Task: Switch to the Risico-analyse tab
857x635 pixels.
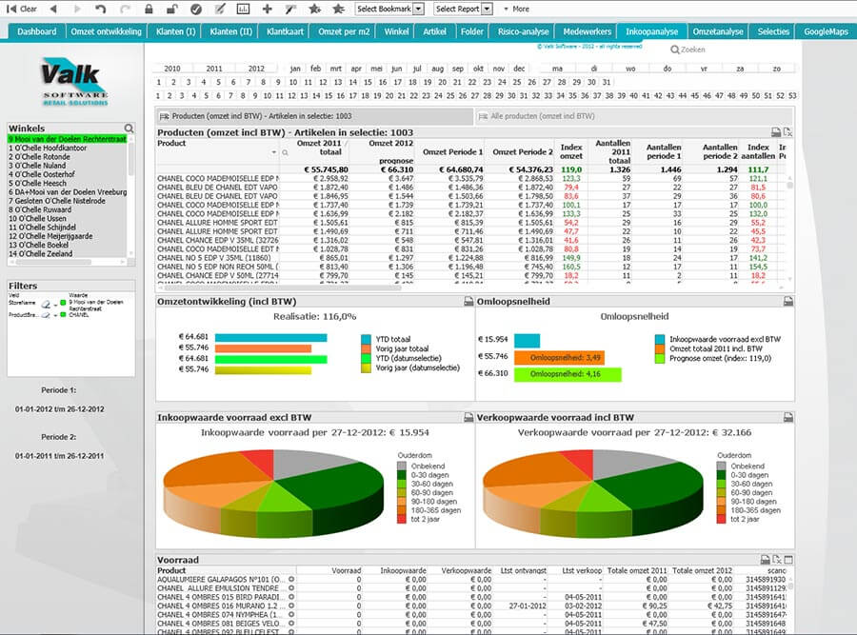Action: (523, 31)
